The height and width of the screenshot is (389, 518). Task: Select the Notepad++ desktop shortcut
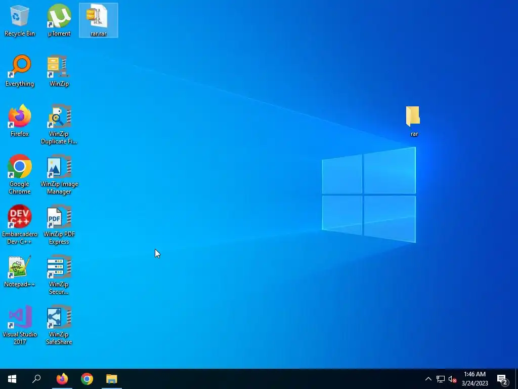click(x=20, y=271)
